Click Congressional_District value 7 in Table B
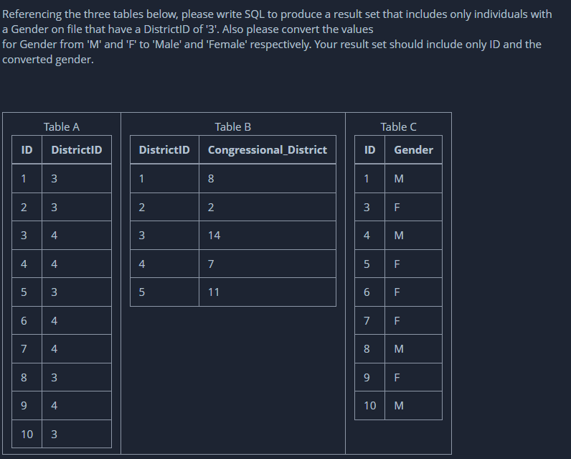The height and width of the screenshot is (459, 571). [x=268, y=264]
